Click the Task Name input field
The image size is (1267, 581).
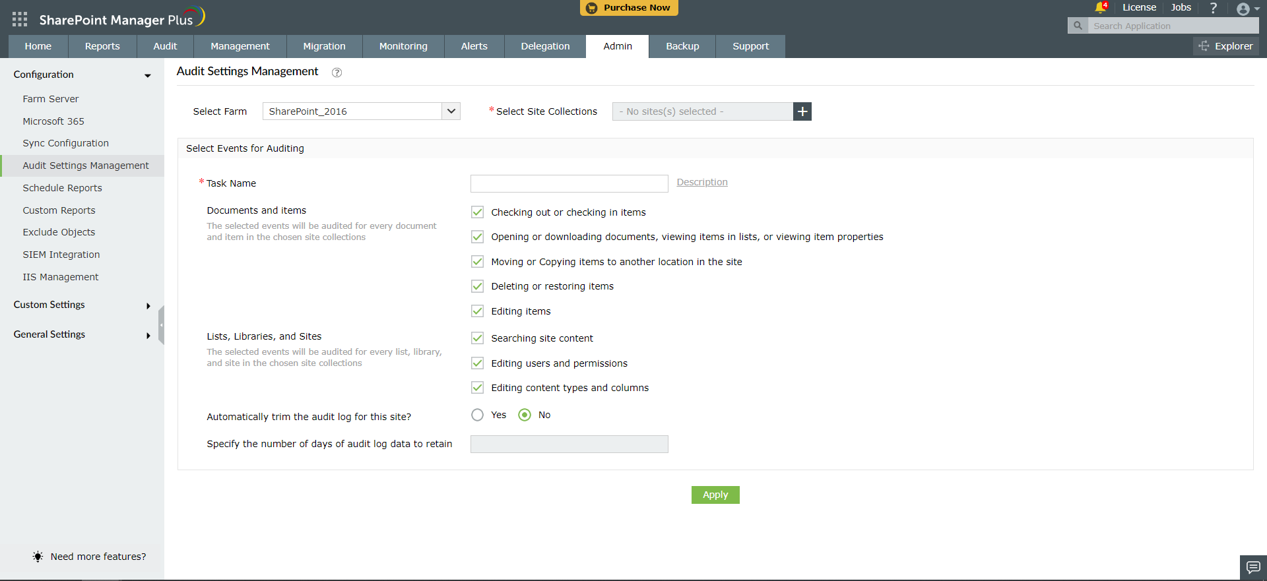569,183
